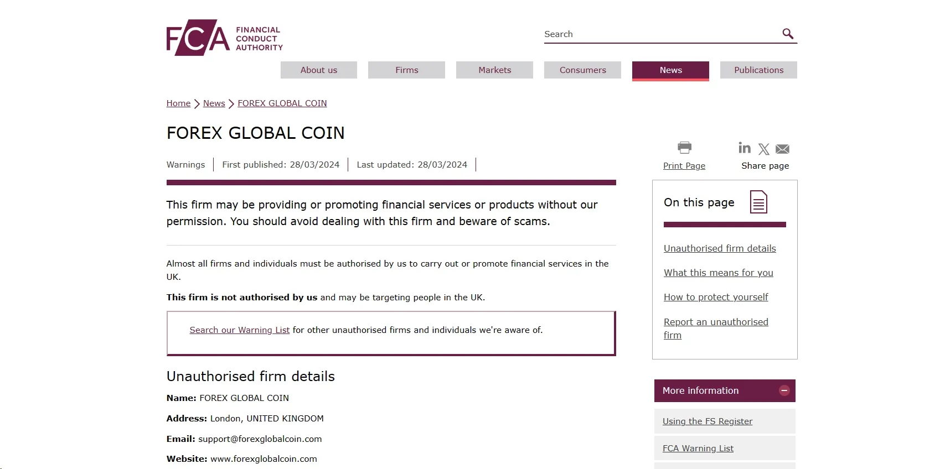Click the document icon beside On this page
Viewport: 945px width, 469px height.
pyautogui.click(x=758, y=202)
